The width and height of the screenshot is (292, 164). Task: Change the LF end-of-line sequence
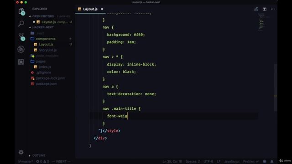coord(219,161)
